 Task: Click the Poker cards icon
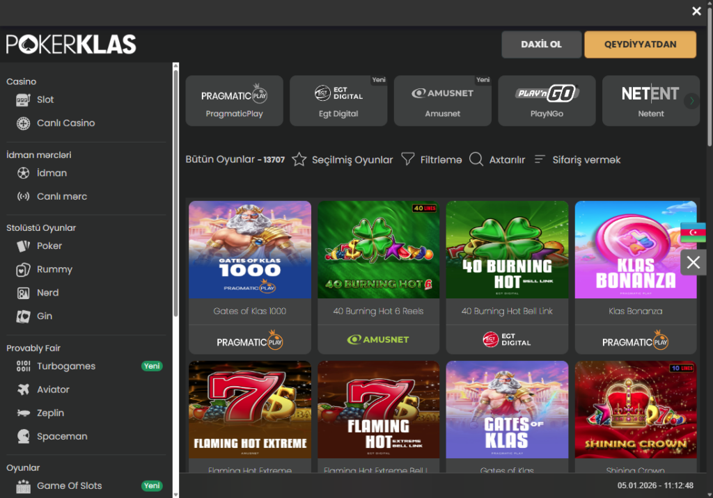24,246
